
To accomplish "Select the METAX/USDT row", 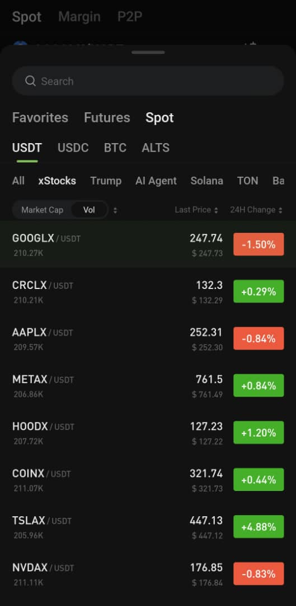I will [148, 385].
